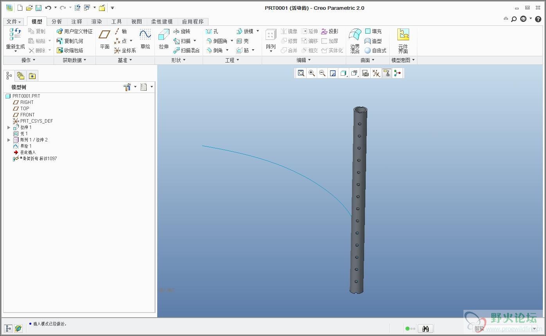The height and width of the screenshot is (336, 546).
Task: Expand the 拉伸 1 tree node
Action: click(x=9, y=127)
